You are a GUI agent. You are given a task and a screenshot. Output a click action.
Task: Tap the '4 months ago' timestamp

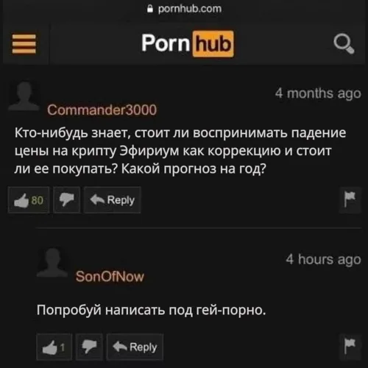(318, 93)
